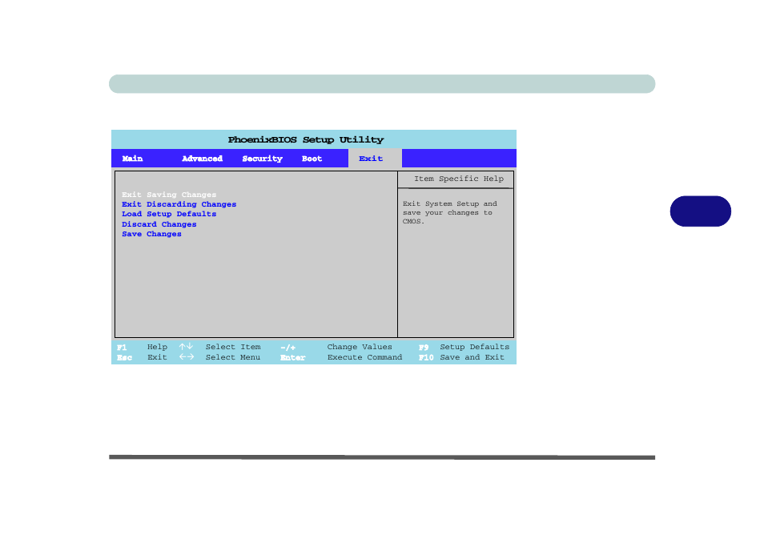Choose Exit Discarding Changes
The height and width of the screenshot is (539, 764).
(179, 204)
